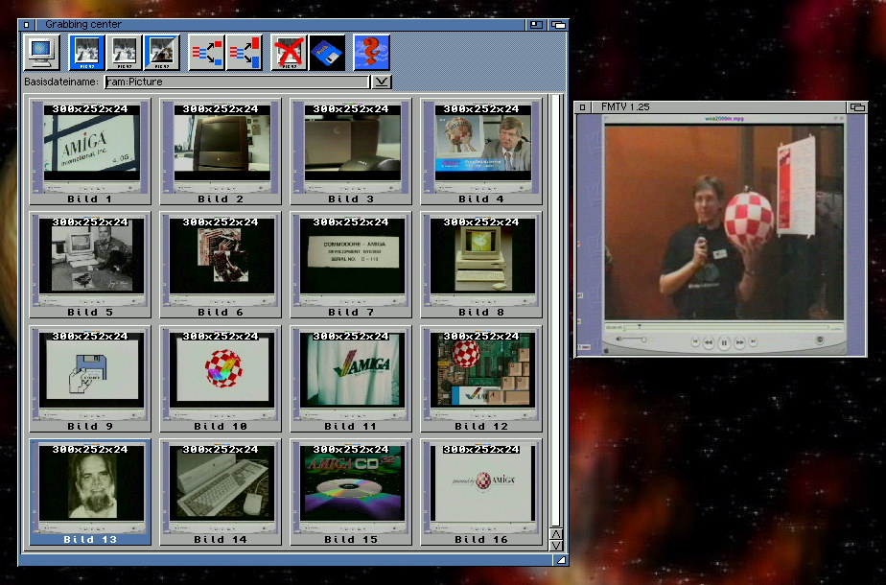Viewport: 886px width, 585px height.
Task: Select thumbnail Bild 6
Action: [221, 265]
